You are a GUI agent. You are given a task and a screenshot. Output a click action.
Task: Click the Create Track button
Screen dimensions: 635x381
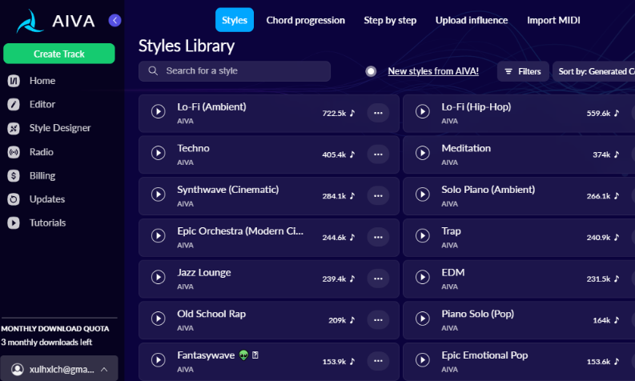59,54
